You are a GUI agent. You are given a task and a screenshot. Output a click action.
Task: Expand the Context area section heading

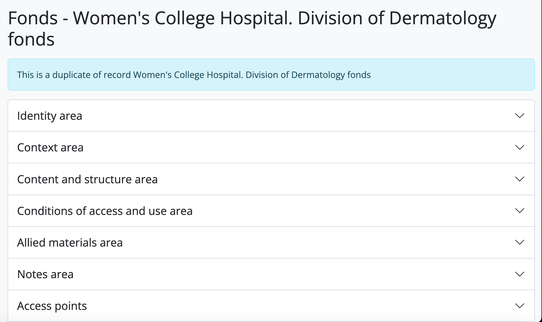tap(50, 148)
